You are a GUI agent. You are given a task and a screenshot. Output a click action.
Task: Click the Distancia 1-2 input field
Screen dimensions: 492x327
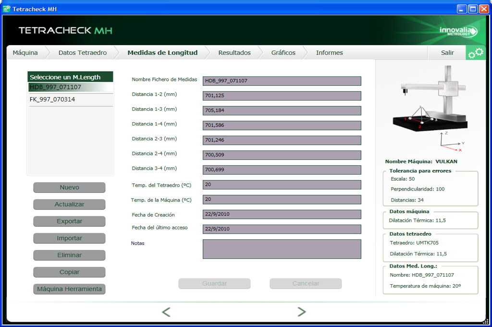(x=282, y=96)
